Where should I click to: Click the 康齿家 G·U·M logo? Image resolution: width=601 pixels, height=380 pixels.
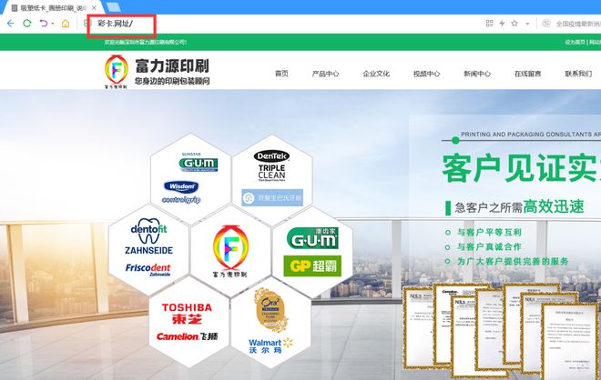[312, 238]
